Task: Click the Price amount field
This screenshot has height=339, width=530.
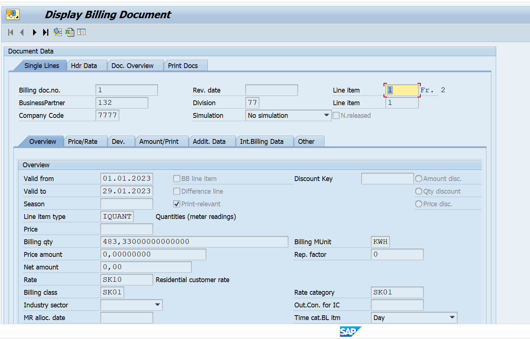Action: click(x=153, y=255)
